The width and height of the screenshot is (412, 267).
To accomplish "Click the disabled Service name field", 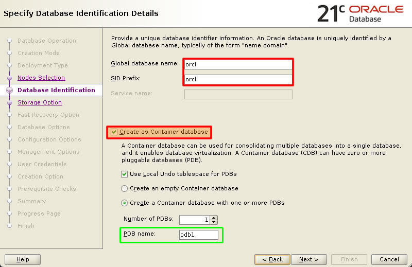I will tap(238, 94).
